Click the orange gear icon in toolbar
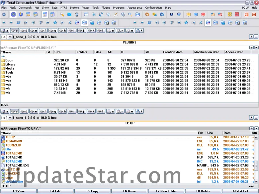The height and width of the screenshot is (194, 259). [x=147, y=15]
